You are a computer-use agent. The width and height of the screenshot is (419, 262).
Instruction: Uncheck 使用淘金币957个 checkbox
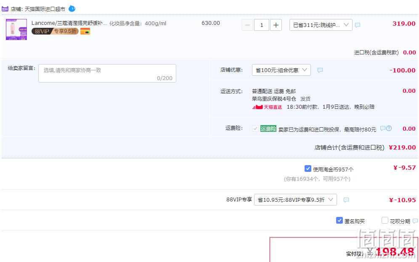[x=308, y=168]
